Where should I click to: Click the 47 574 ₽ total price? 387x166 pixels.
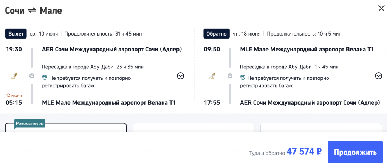(x=304, y=152)
